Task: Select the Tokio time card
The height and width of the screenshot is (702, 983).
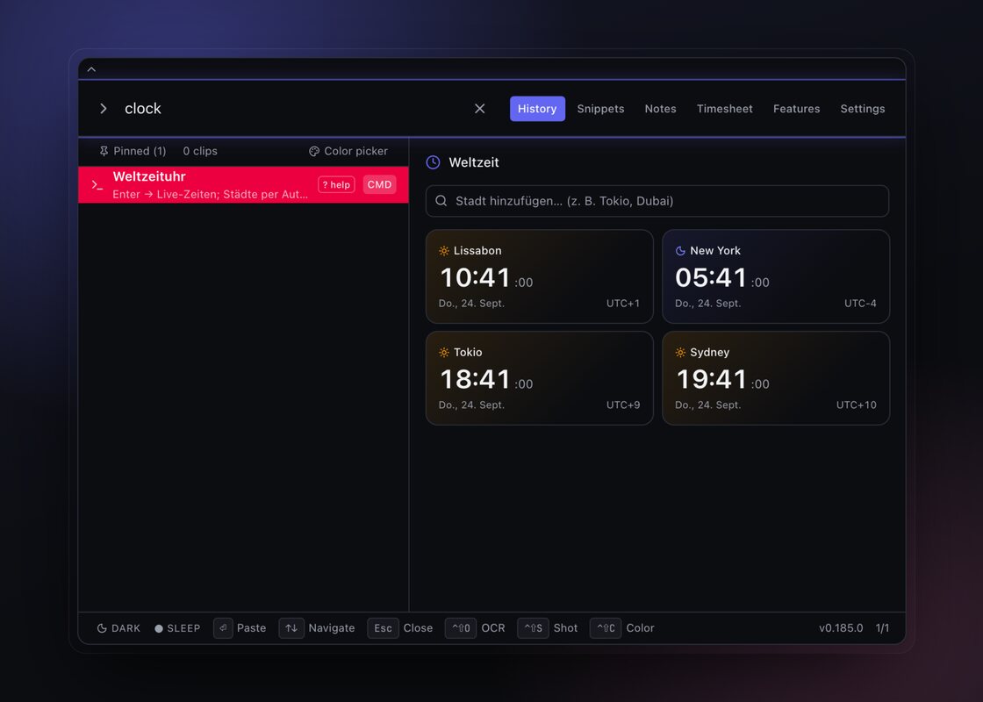Action: pos(539,378)
